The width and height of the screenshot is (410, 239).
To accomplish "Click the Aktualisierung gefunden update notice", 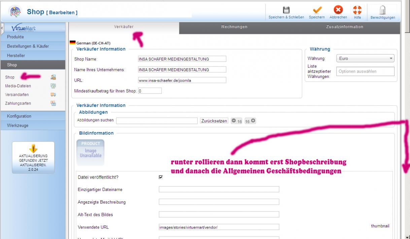I will 33,157.
